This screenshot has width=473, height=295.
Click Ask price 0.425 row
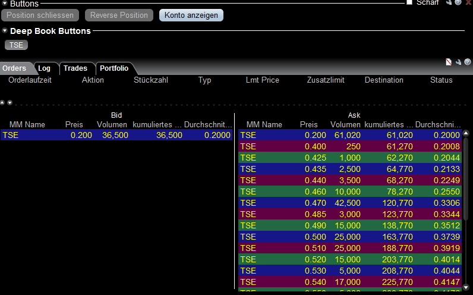[x=350, y=158]
